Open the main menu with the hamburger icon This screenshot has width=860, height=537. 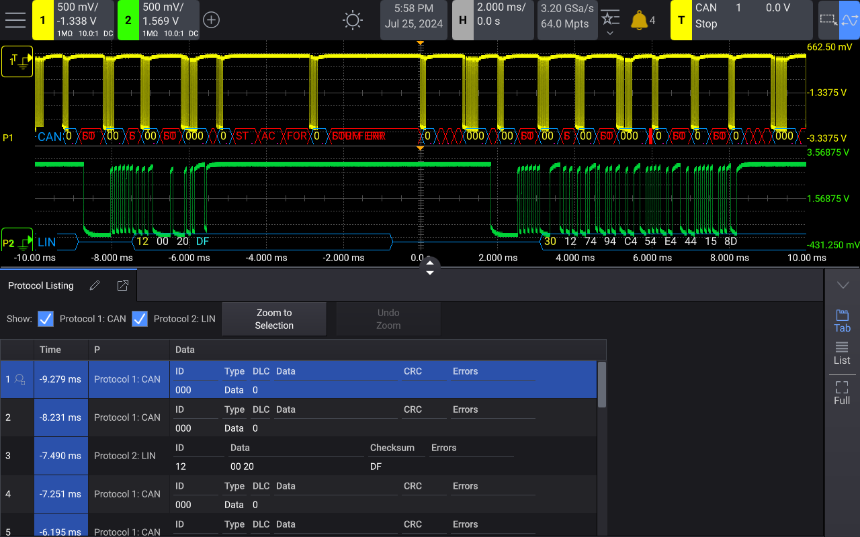(x=15, y=19)
